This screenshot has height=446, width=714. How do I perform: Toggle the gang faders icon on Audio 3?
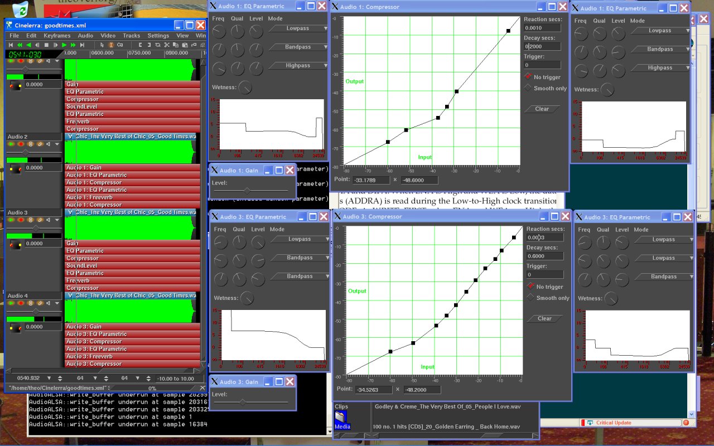31,220
